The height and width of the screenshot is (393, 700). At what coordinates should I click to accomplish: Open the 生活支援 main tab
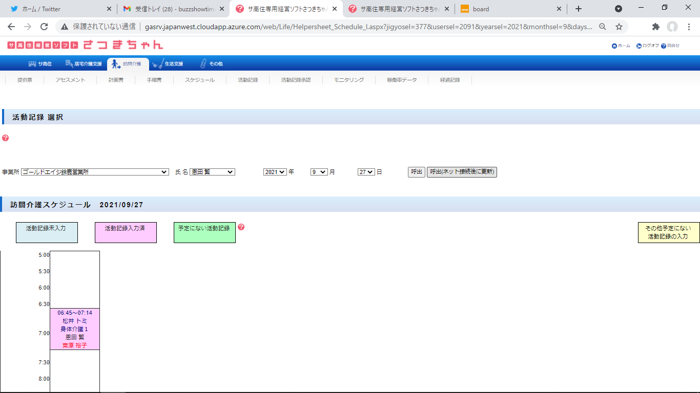(x=168, y=64)
